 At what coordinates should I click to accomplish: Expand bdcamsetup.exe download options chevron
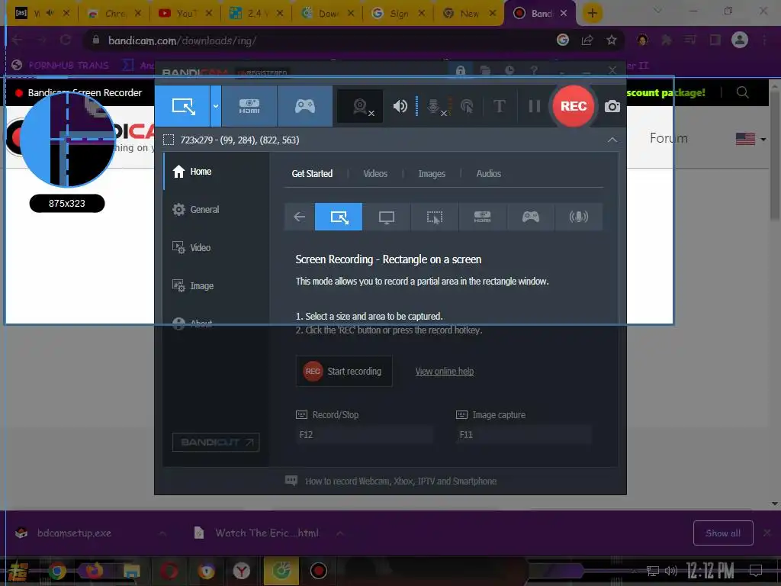[x=162, y=533]
